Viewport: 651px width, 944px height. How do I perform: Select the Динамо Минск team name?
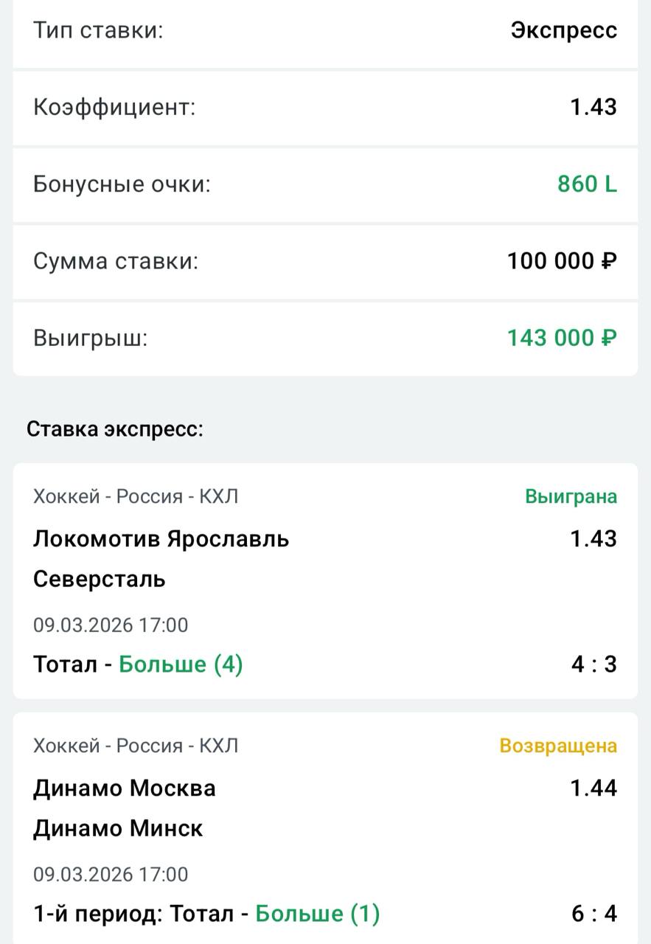118,829
